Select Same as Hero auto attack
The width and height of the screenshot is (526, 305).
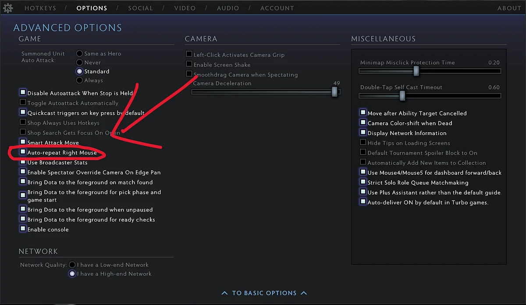click(x=79, y=53)
